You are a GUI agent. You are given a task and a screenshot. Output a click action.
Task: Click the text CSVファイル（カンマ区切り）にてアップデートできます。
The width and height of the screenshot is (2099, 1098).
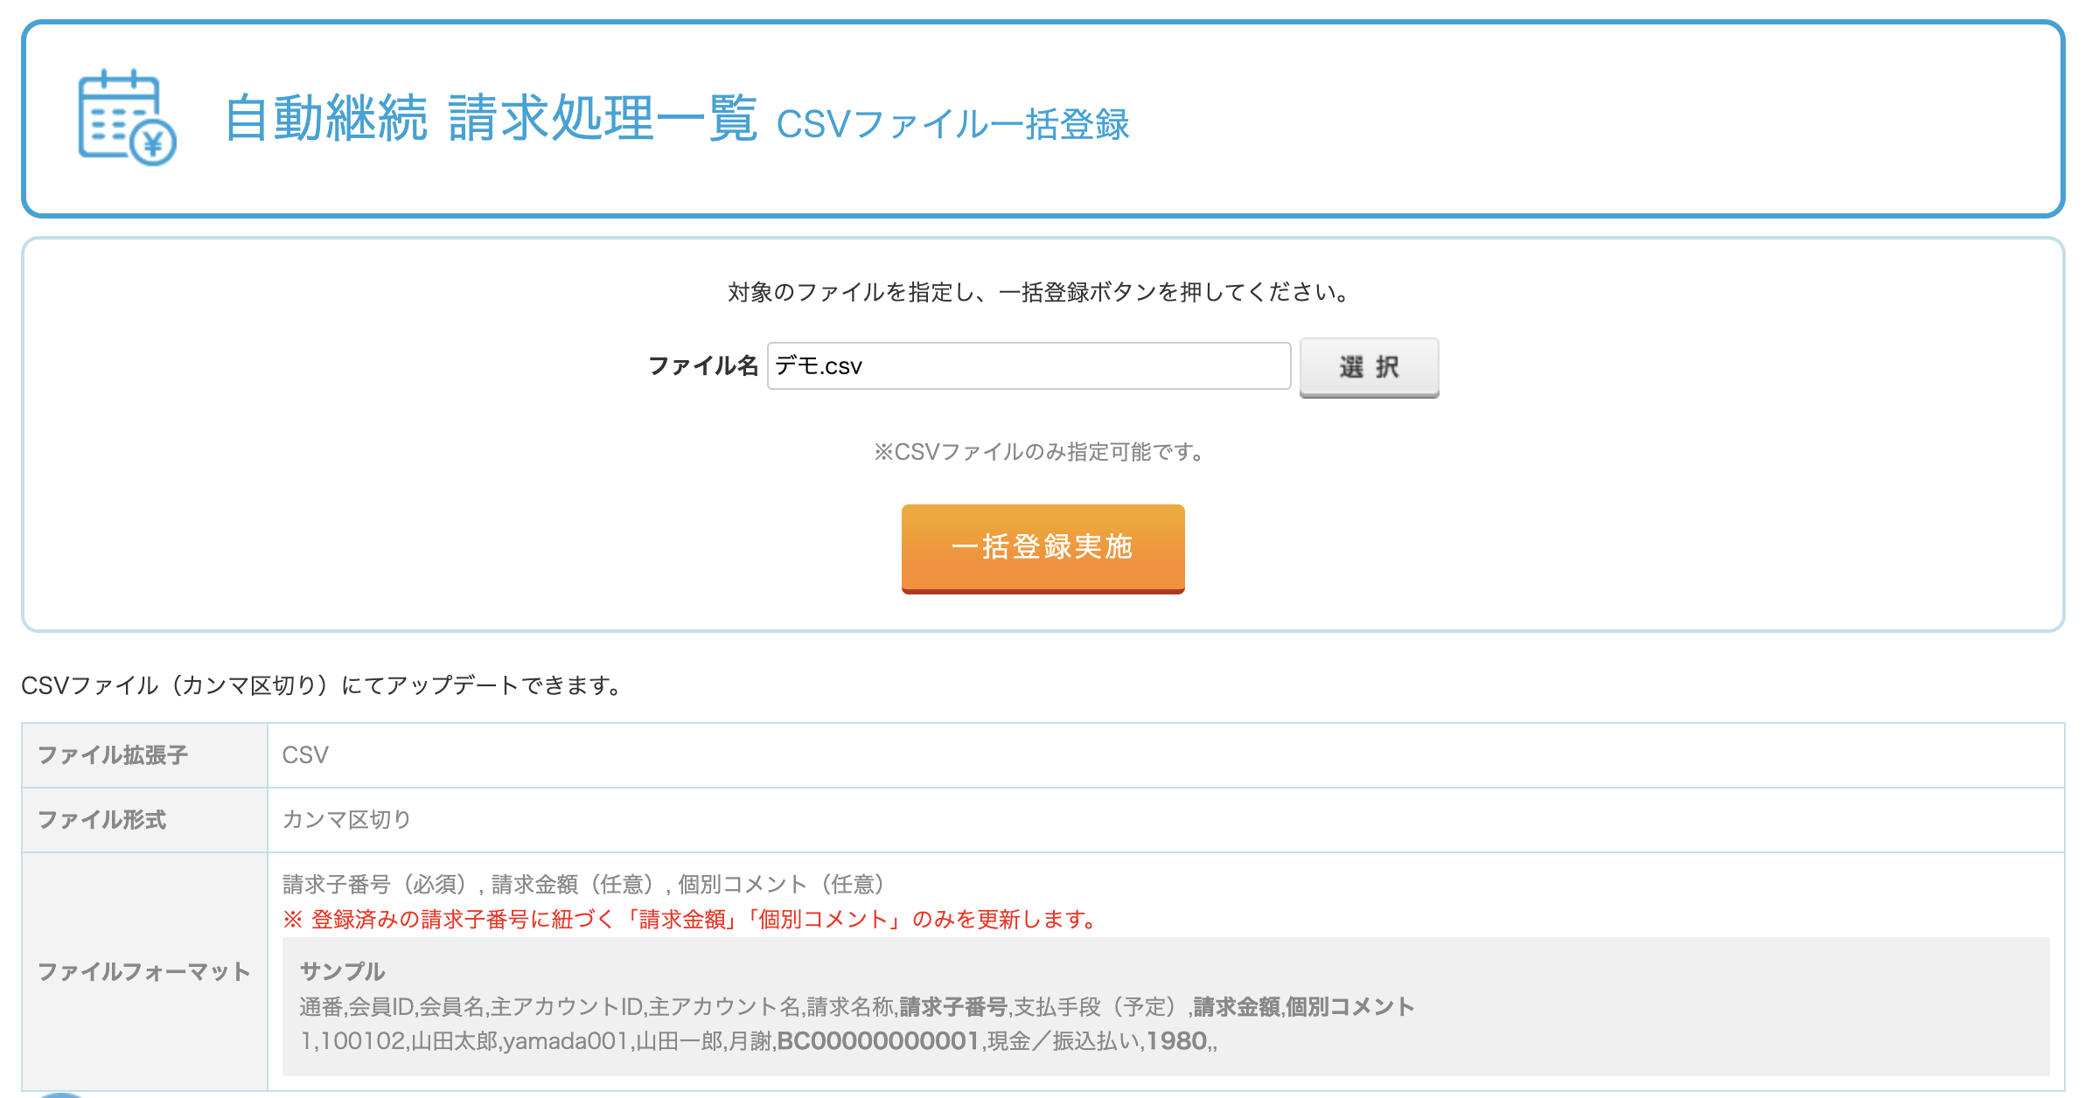point(322,685)
